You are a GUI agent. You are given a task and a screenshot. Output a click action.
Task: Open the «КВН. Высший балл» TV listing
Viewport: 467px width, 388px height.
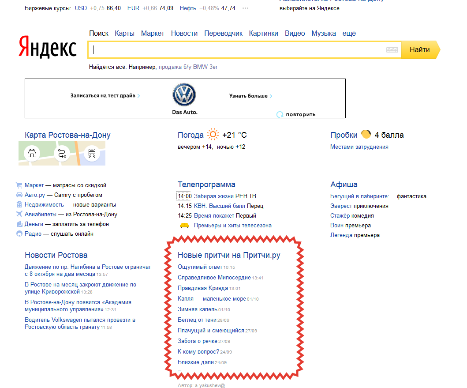pyautogui.click(x=220, y=206)
